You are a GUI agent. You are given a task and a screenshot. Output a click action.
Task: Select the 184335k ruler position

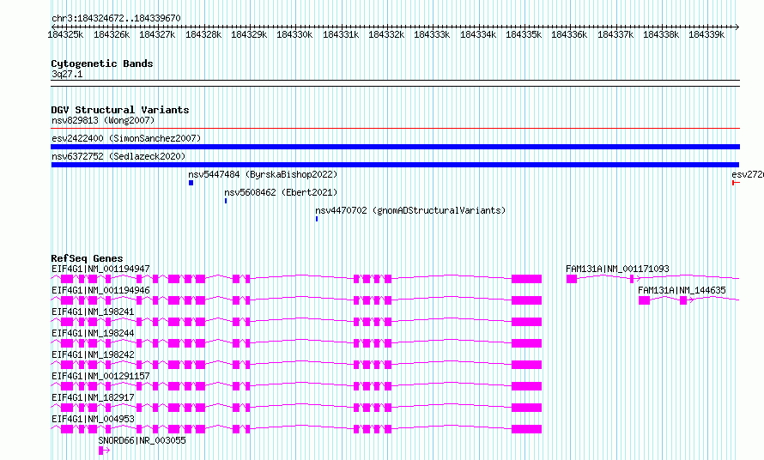coord(524,34)
